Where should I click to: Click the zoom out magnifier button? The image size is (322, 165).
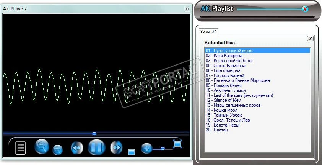click(57, 150)
